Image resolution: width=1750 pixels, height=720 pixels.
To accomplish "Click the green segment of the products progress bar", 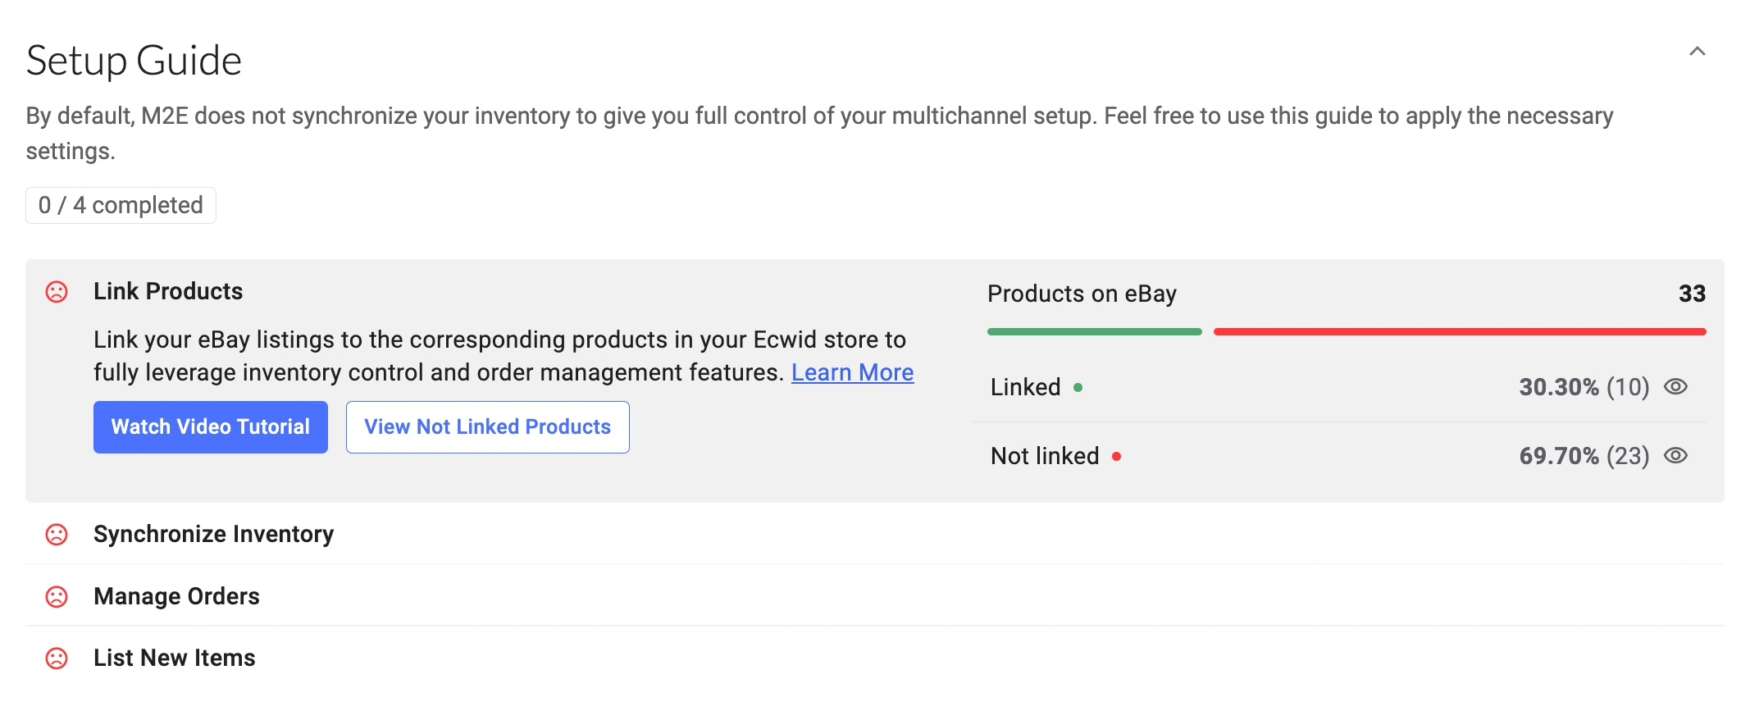I will (x=1095, y=330).
